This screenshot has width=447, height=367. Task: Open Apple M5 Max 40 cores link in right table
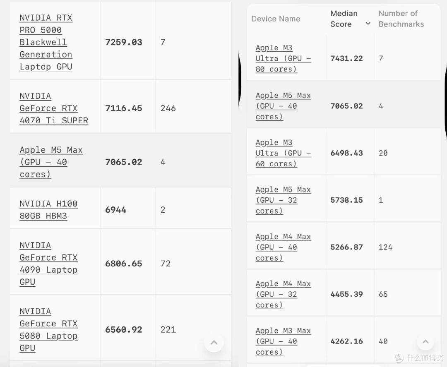(x=284, y=106)
